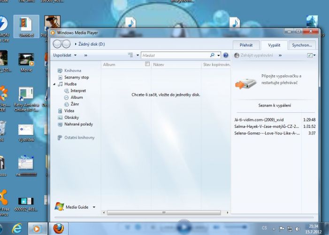
Task: Click the taskbar clock 21:34
Action: 313,226
